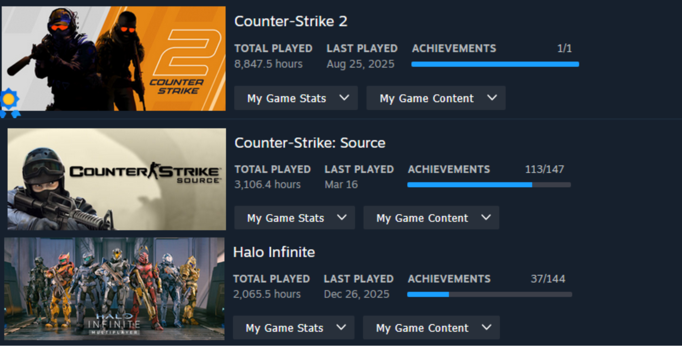This screenshot has width=682, height=346.
Task: Click the 1/1 achievements count
Action: 564,48
